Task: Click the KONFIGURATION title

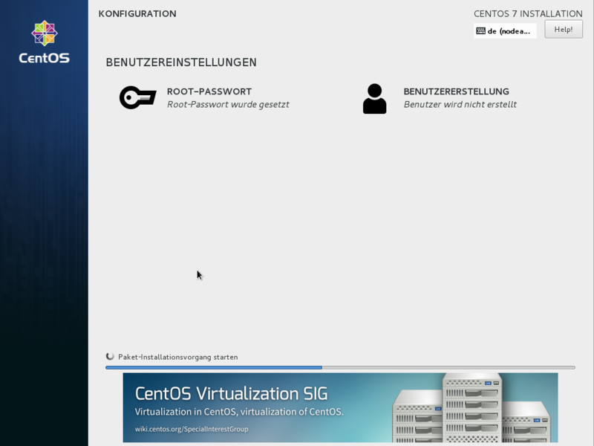Action: (137, 13)
